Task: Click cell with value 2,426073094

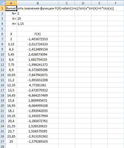Action: click(x=38, y=54)
